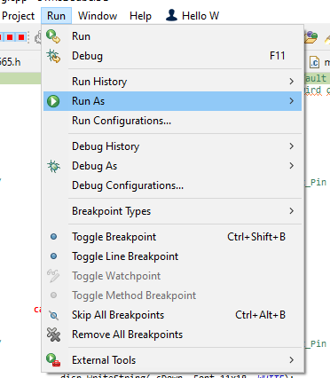The width and height of the screenshot is (330, 378).
Task: Toggle Breakpoint using Ctrl+Shift+B entry
Action: [x=172, y=237]
